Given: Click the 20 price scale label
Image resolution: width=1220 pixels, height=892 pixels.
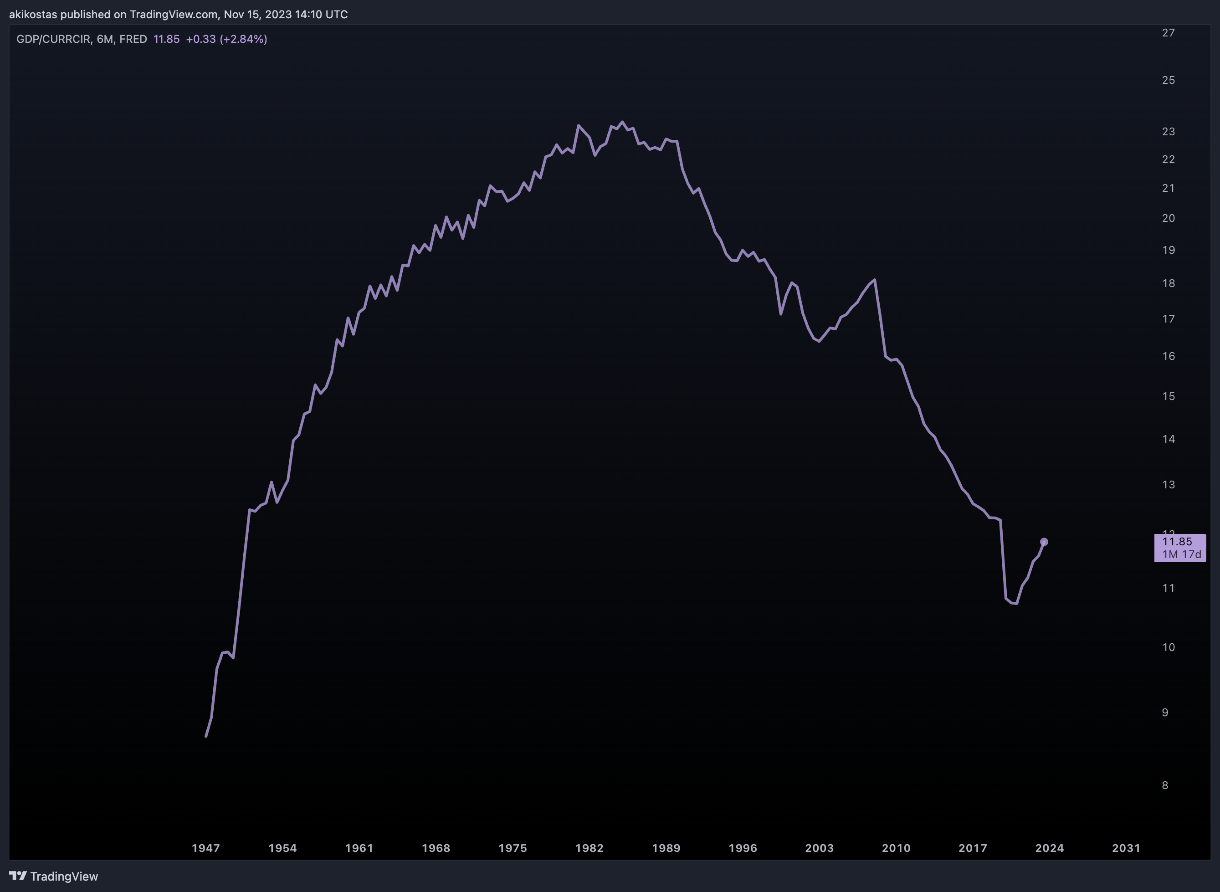Looking at the screenshot, I should point(1169,218).
